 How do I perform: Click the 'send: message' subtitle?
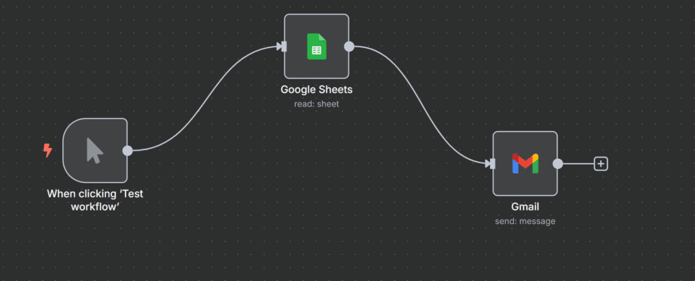[x=525, y=221]
